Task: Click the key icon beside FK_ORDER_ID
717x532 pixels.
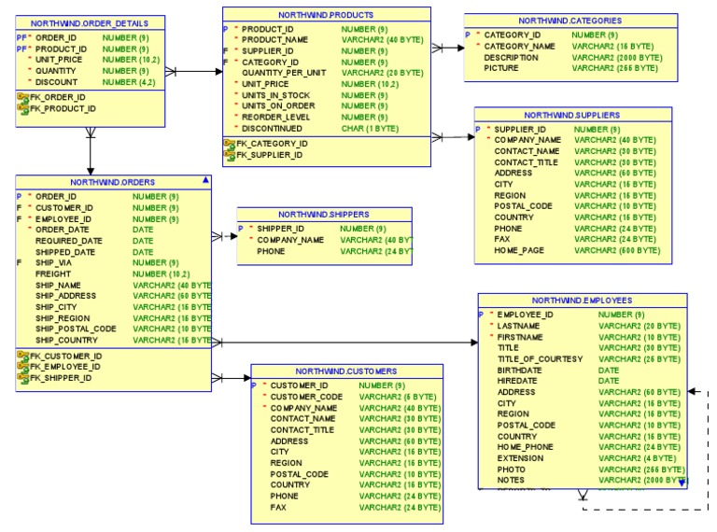Action: 22,97
